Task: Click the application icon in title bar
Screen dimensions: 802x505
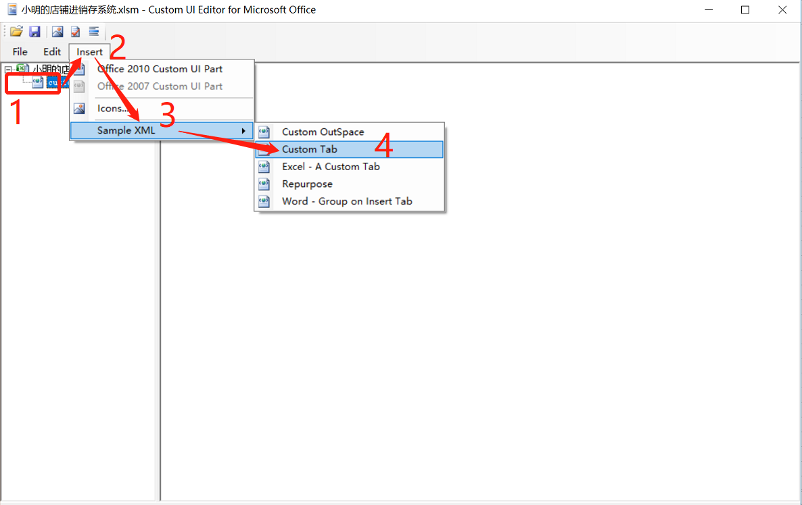Action: [12, 9]
